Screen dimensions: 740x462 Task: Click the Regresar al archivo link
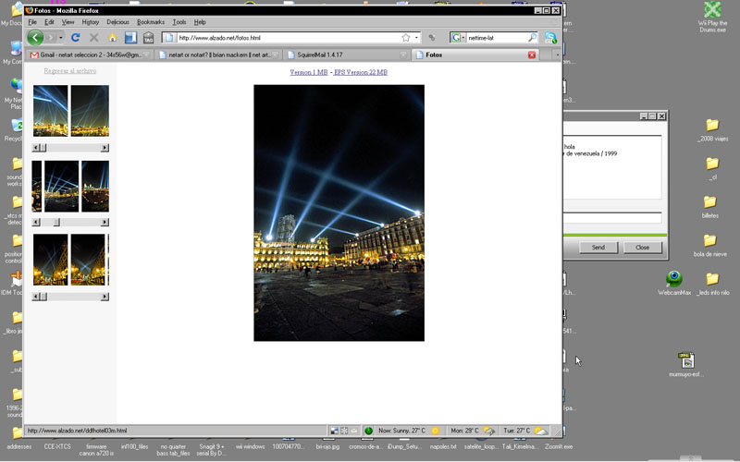[70, 70]
